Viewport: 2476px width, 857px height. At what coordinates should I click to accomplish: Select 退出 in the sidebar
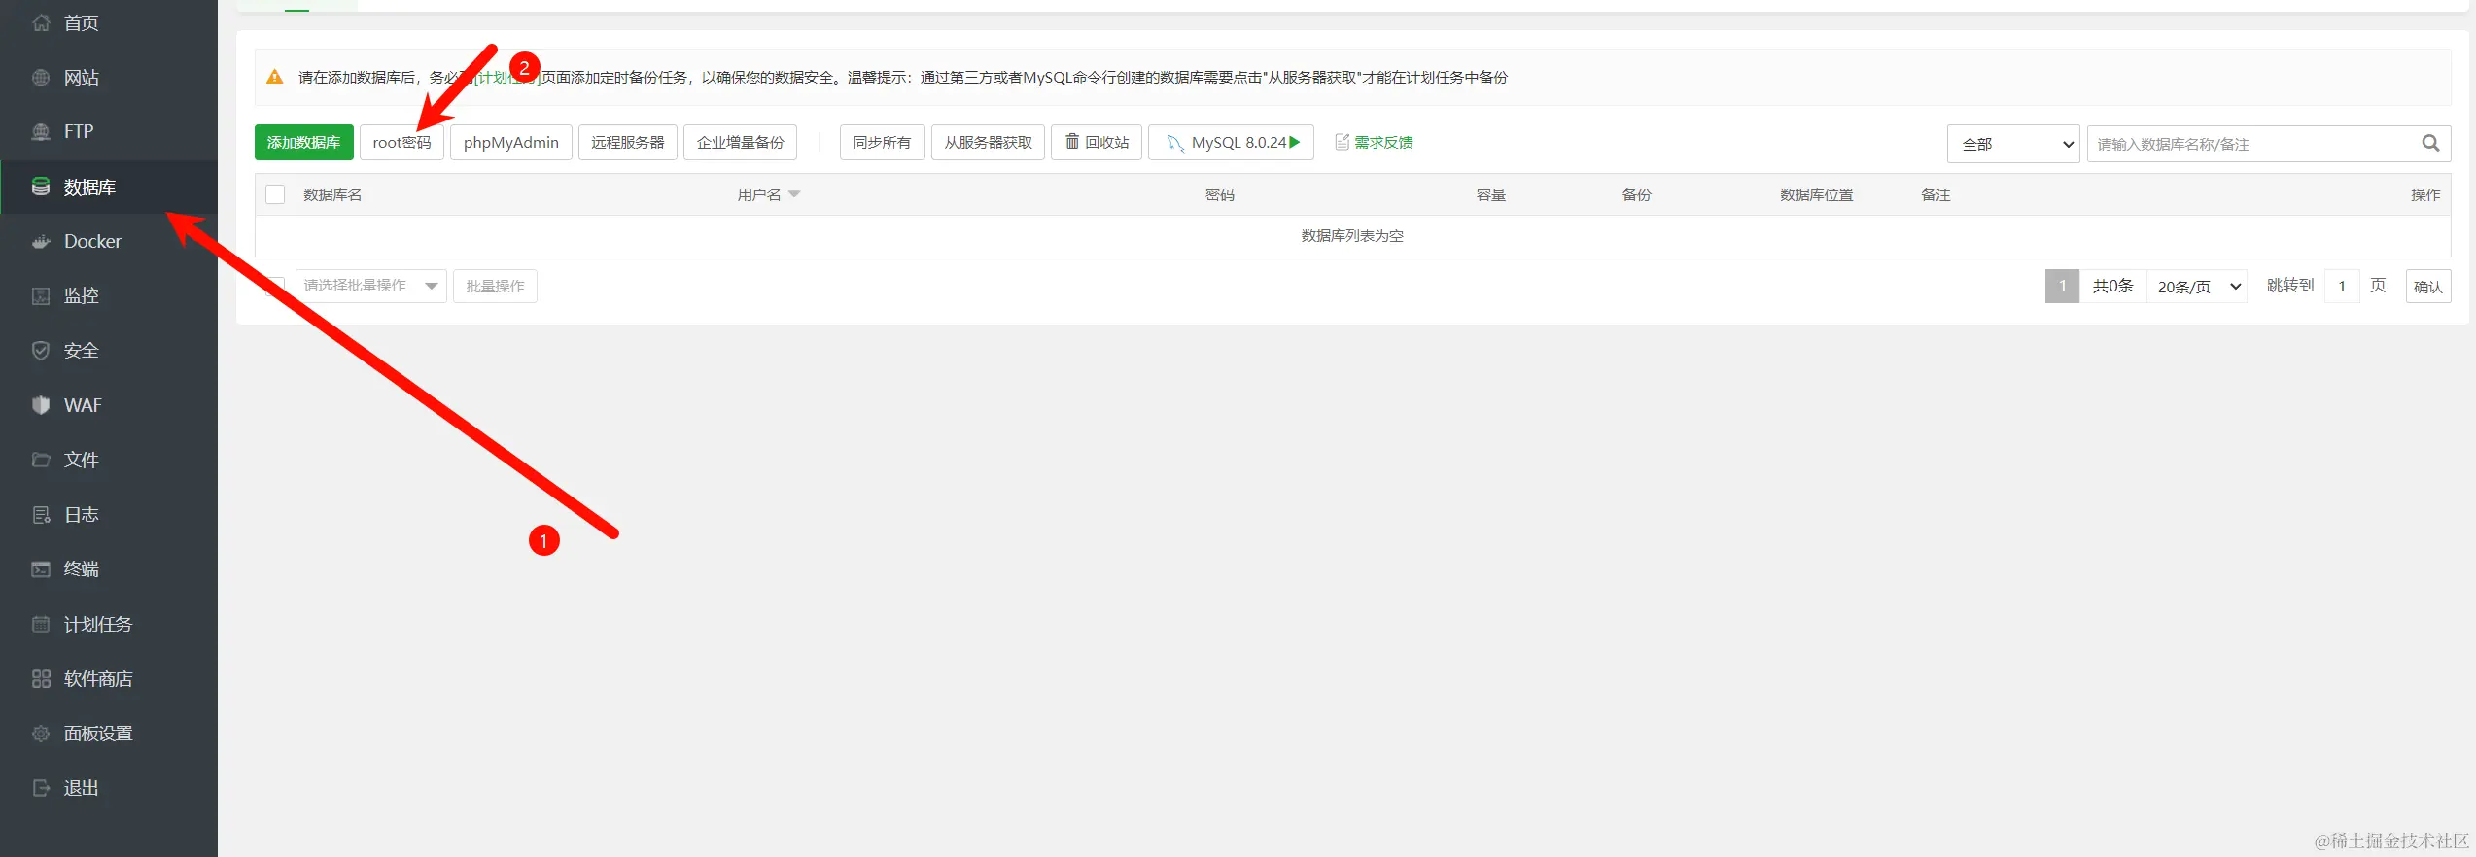click(82, 788)
